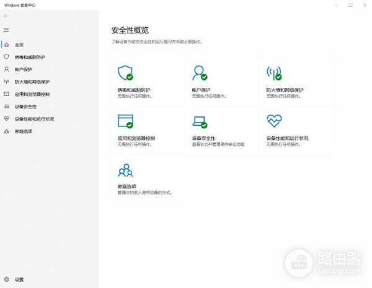Screen dimensions: 372x288
Task: Select 防火墙和网络保护 in the sidebar
Action: [x=32, y=82]
